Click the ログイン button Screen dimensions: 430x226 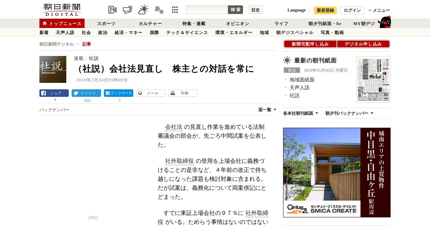[x=352, y=10]
